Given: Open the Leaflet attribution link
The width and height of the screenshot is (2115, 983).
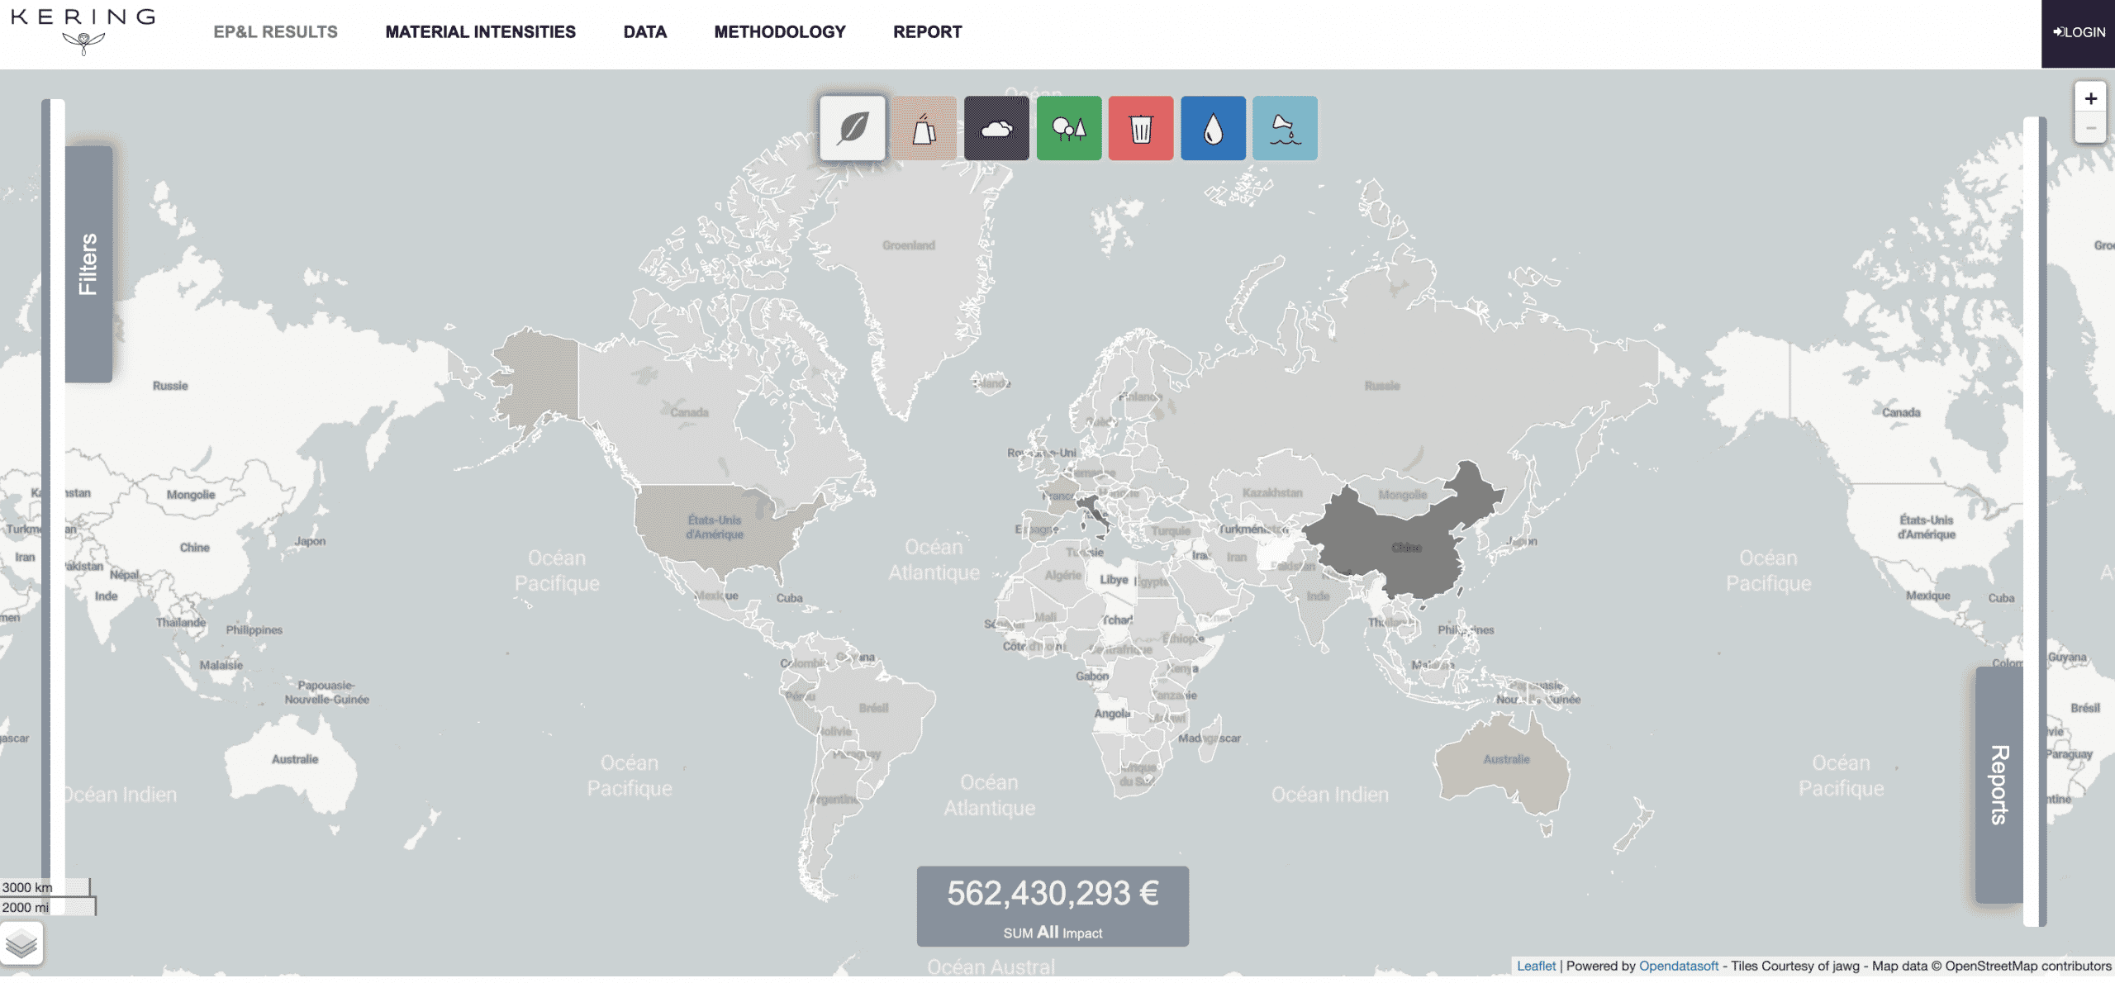Looking at the screenshot, I should (x=1535, y=966).
